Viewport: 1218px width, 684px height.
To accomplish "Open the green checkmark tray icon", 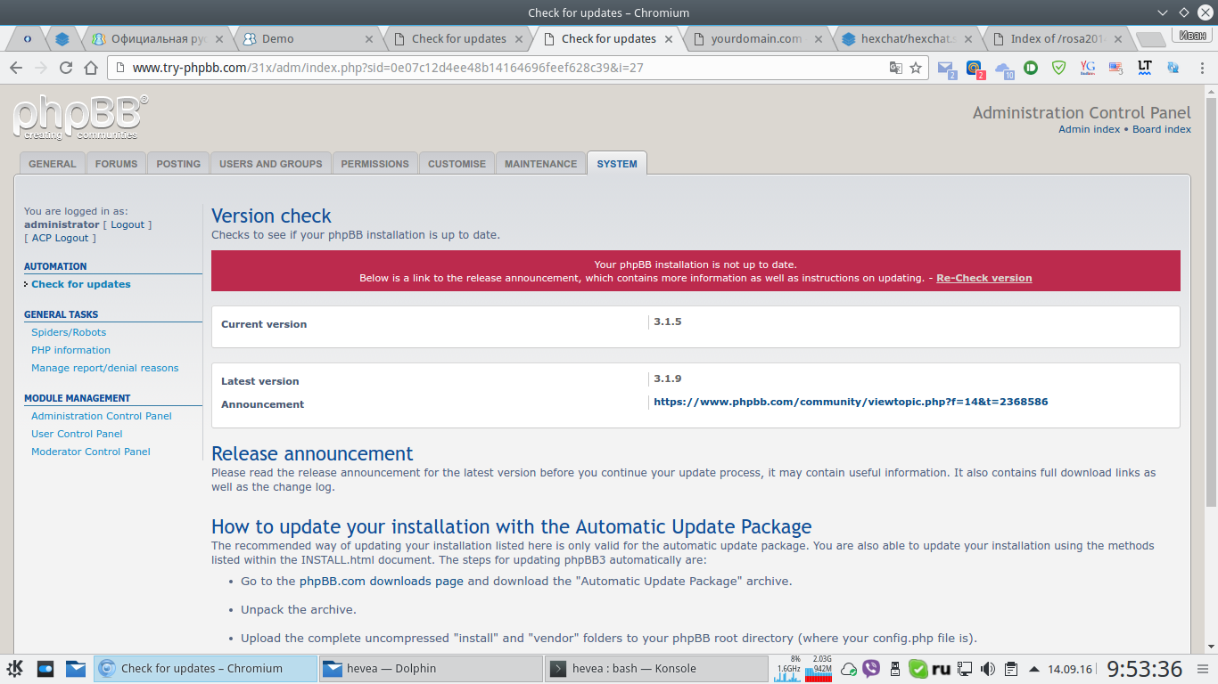I will pos(918,668).
